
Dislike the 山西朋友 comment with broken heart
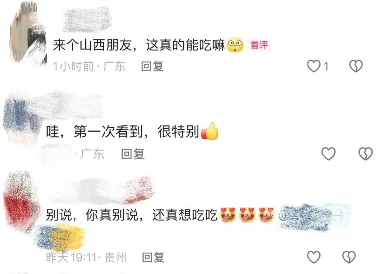[356, 66]
